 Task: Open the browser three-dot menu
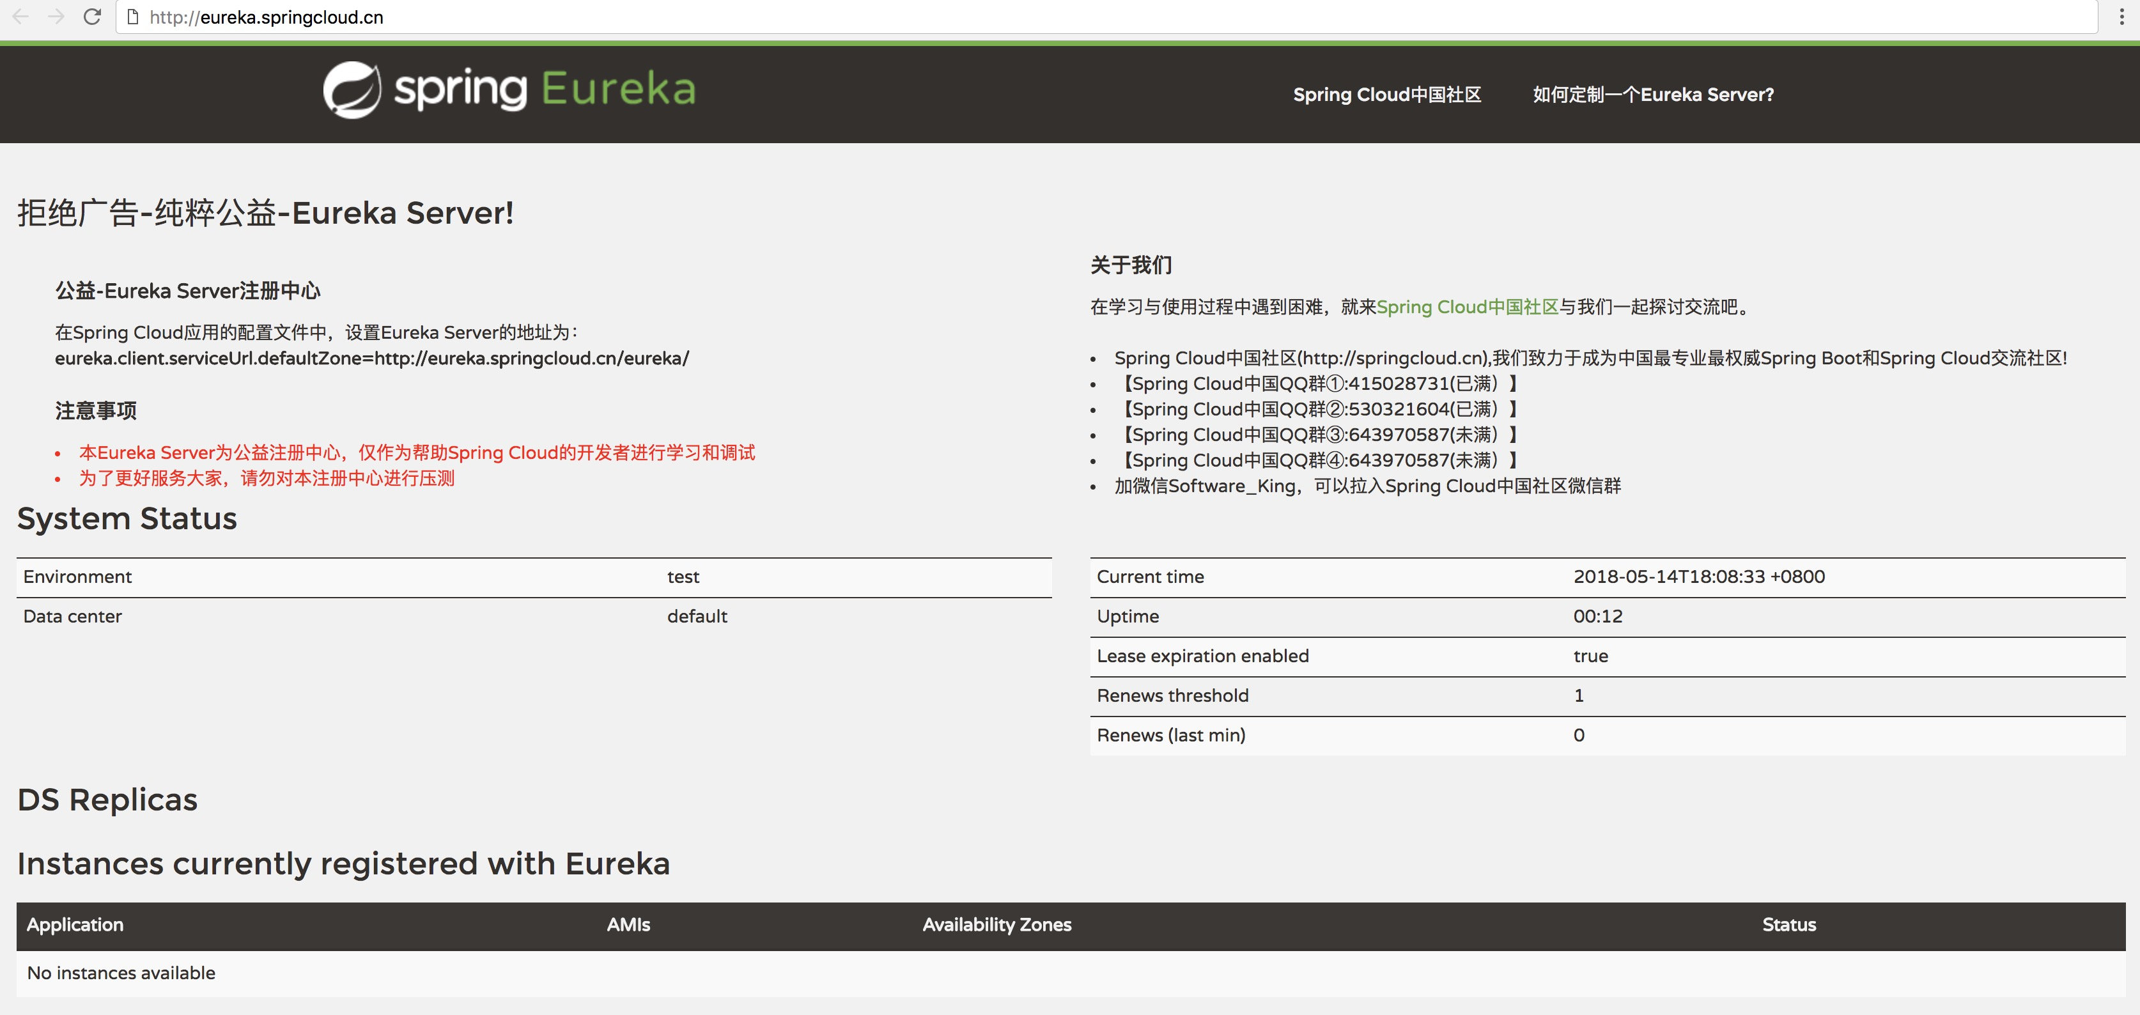click(x=2121, y=17)
